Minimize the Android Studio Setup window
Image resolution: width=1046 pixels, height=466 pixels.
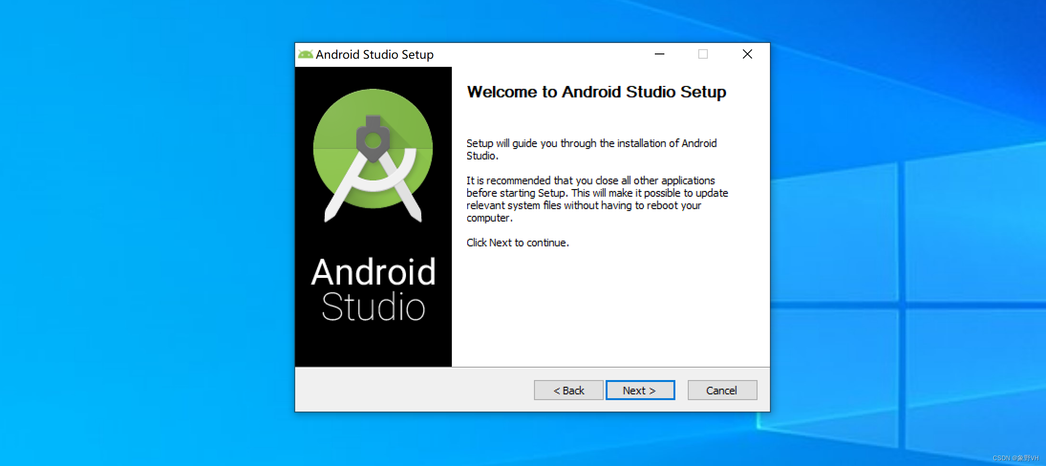pyautogui.click(x=660, y=54)
